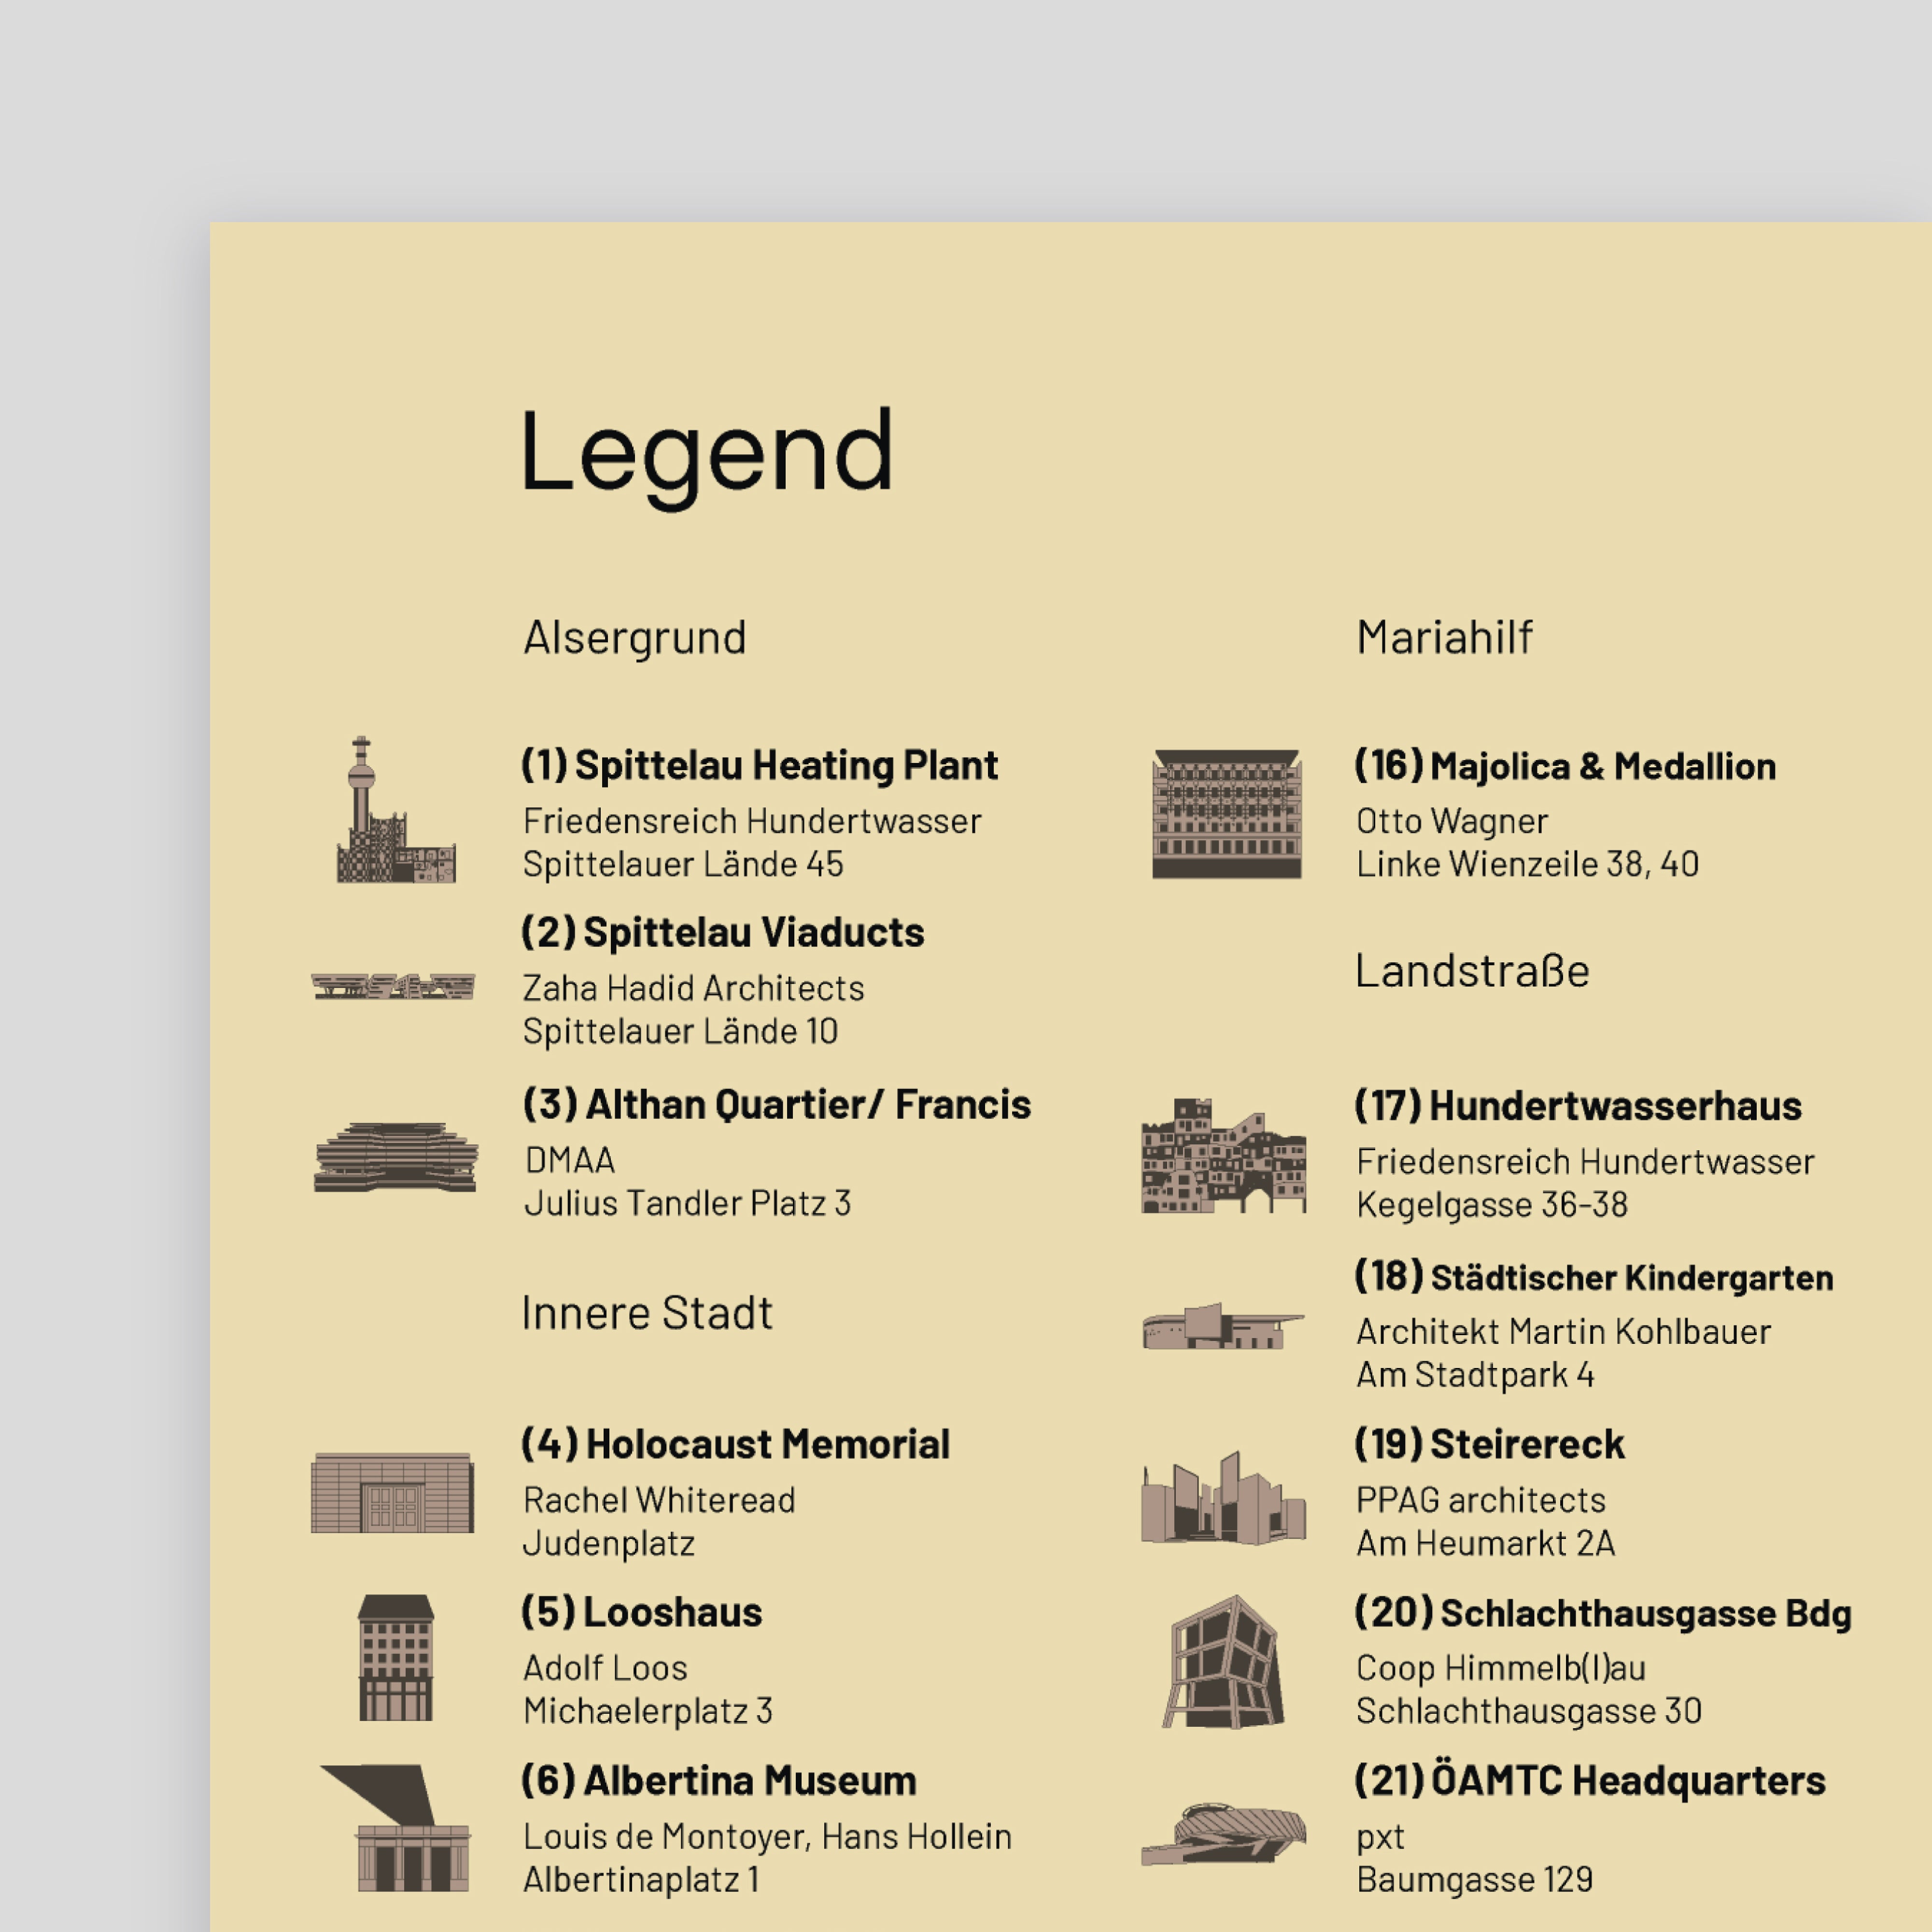Select the Steirereck building icon
Screen dimensions: 1932x1932
click(x=1224, y=1497)
